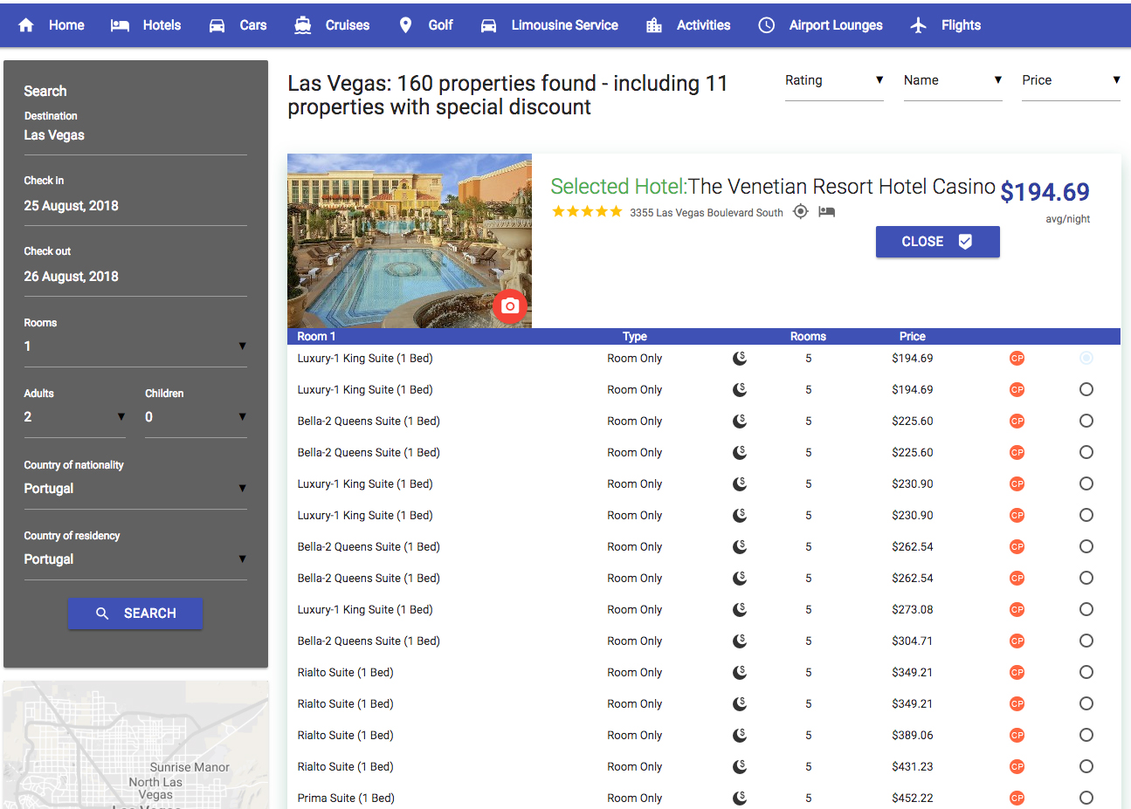The image size is (1131, 809).
Task: Click the $452.22 price cell
Action: (913, 798)
